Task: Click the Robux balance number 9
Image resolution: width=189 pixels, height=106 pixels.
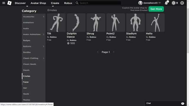Action: [177, 3]
